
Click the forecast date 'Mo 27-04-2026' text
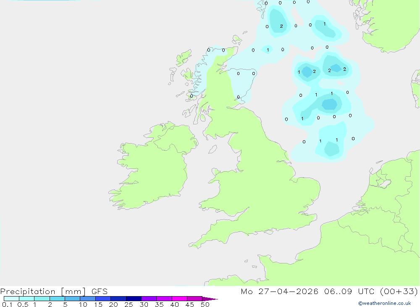click(279, 292)
